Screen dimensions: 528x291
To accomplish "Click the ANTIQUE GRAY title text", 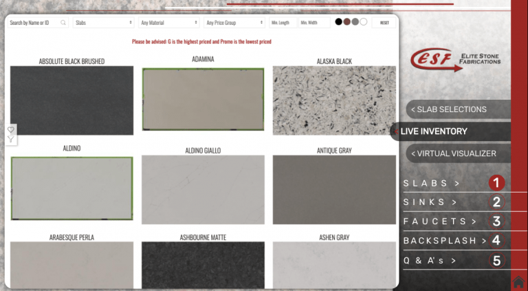I will 334,151.
